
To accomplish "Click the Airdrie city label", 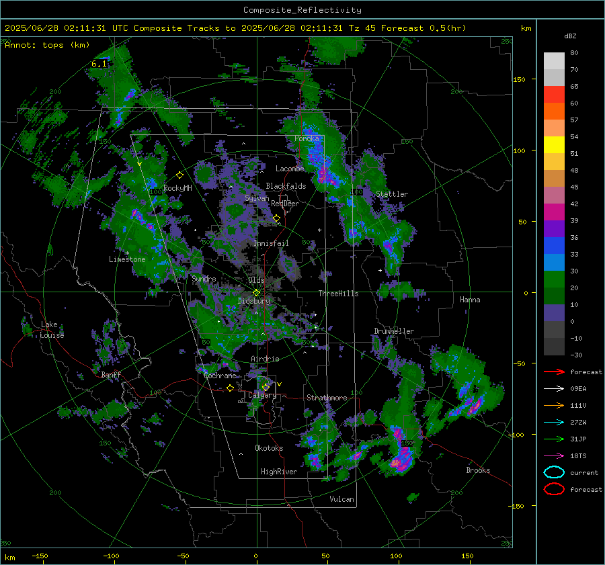I will tap(265, 359).
